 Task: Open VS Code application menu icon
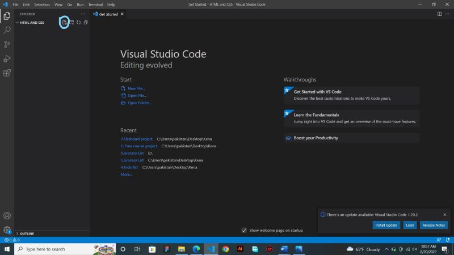[x=5, y=5]
